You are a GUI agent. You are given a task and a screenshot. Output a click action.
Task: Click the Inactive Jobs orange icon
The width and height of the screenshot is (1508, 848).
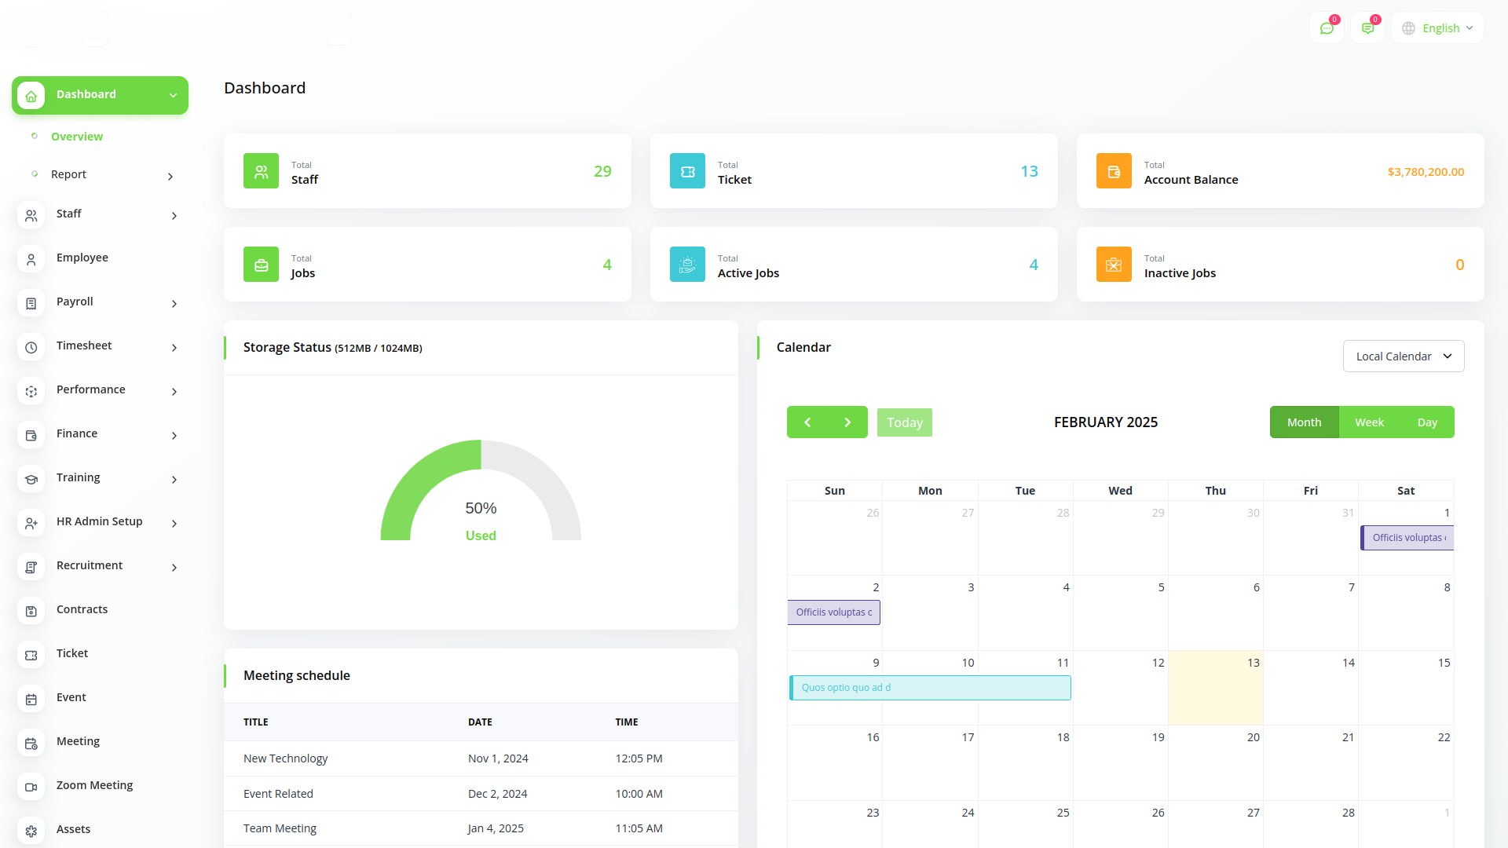(x=1114, y=265)
